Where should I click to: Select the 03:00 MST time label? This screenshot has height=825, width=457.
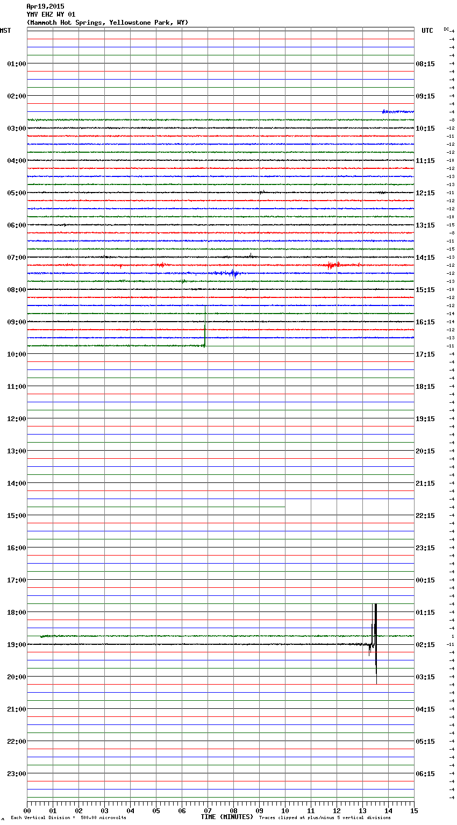(x=17, y=129)
